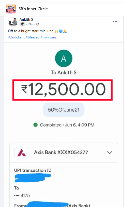Open the #2ndclient hashtag

tap(16, 37)
